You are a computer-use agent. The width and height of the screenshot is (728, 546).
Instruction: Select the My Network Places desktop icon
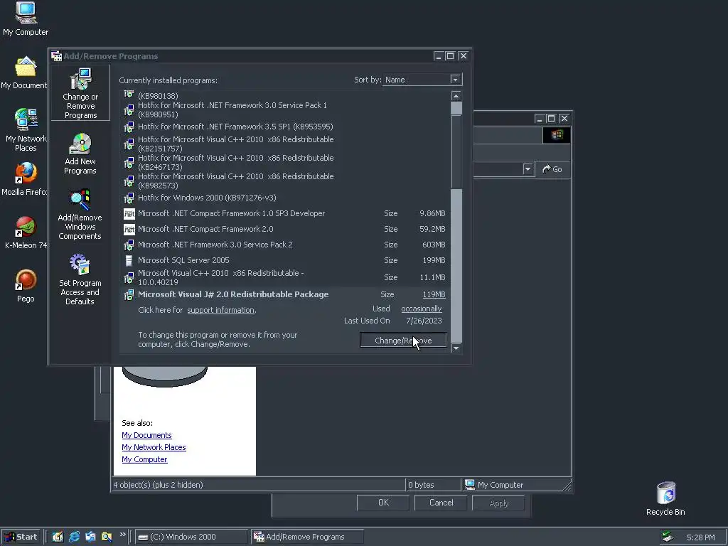[26, 129]
